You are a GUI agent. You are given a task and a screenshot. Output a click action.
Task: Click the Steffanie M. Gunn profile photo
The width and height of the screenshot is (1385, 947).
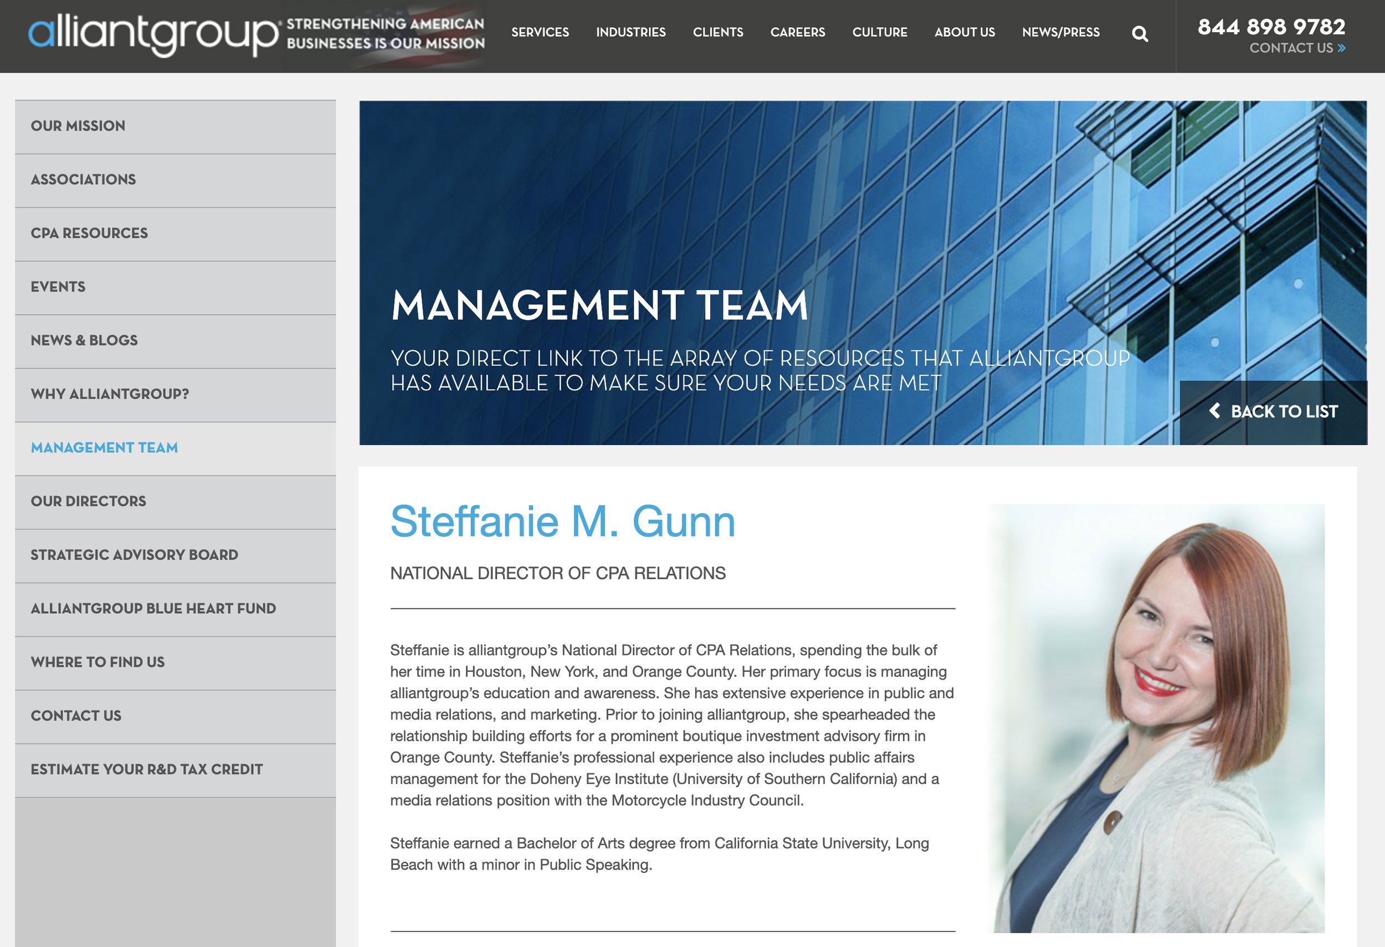1156,718
